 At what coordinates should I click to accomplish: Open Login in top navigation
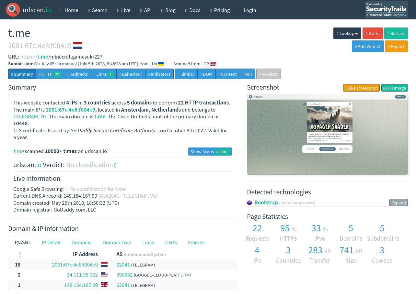tap(248, 10)
